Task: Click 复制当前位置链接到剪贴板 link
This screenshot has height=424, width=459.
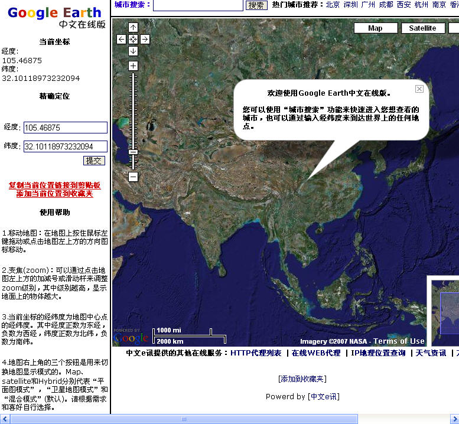Action: tap(55, 185)
